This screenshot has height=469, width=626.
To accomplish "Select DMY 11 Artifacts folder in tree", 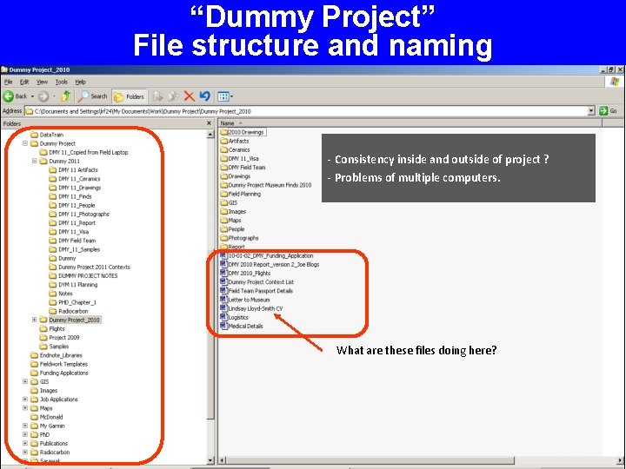I will coord(73,170).
